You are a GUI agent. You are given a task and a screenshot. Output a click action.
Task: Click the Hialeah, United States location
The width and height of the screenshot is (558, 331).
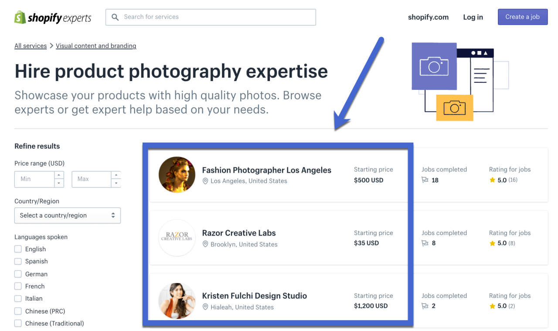(x=242, y=307)
